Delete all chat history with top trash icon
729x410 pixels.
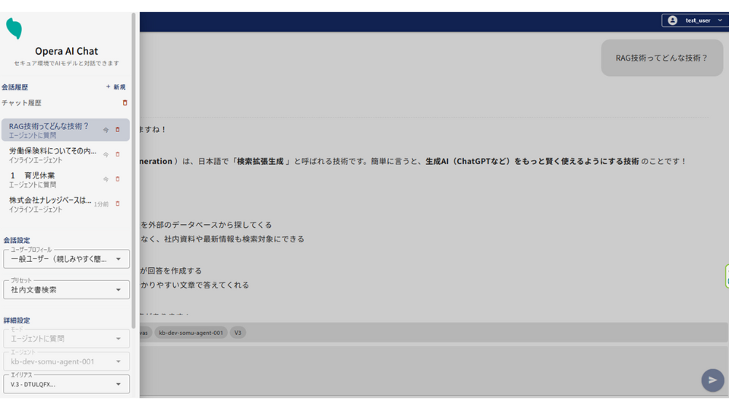[x=125, y=102]
